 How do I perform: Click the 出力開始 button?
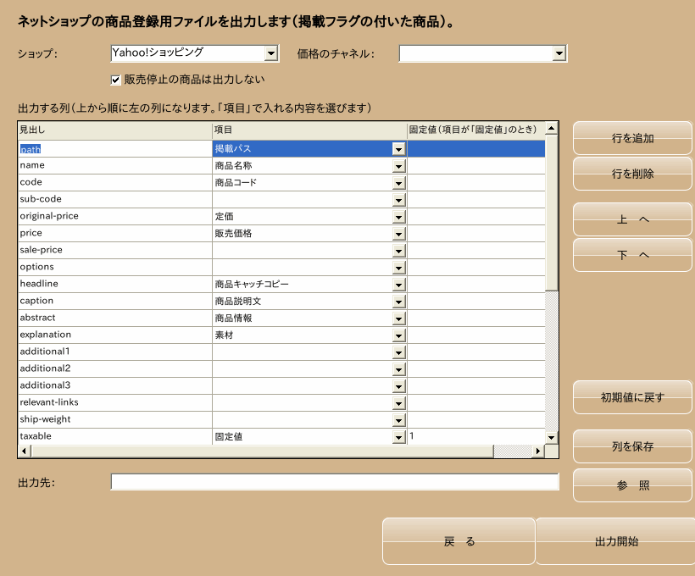click(616, 541)
